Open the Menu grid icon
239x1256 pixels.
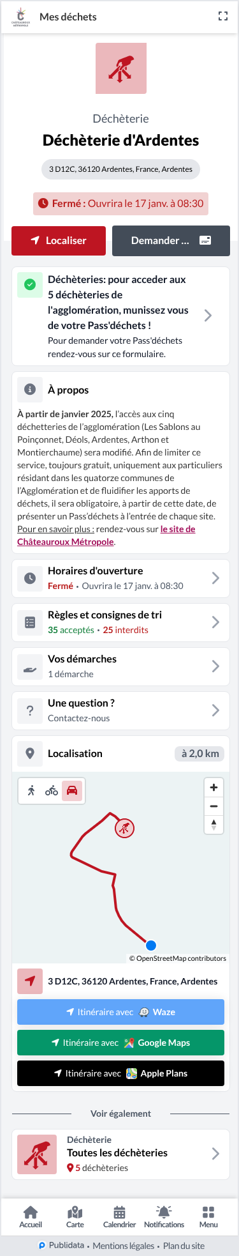(x=208, y=1217)
